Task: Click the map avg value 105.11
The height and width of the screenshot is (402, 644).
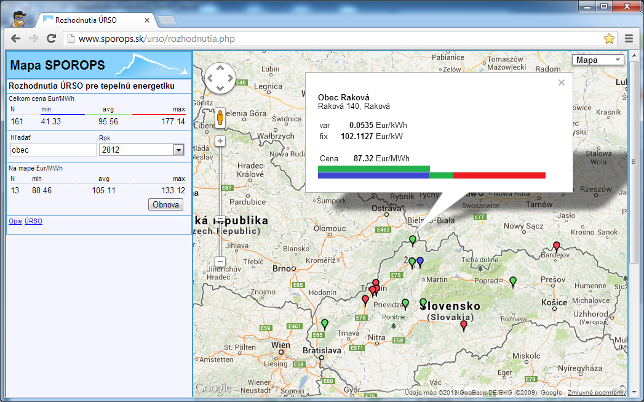Action: click(104, 190)
